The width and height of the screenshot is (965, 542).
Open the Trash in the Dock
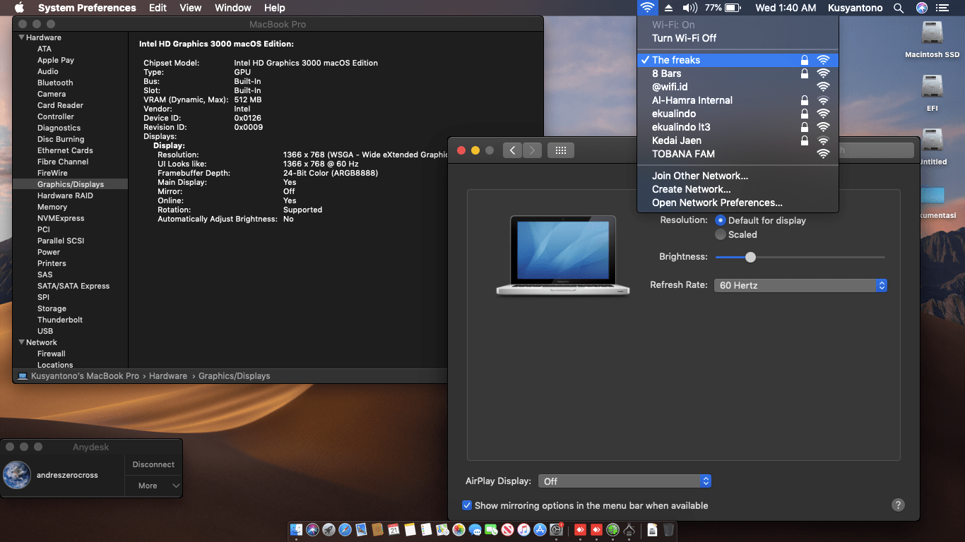tap(669, 529)
